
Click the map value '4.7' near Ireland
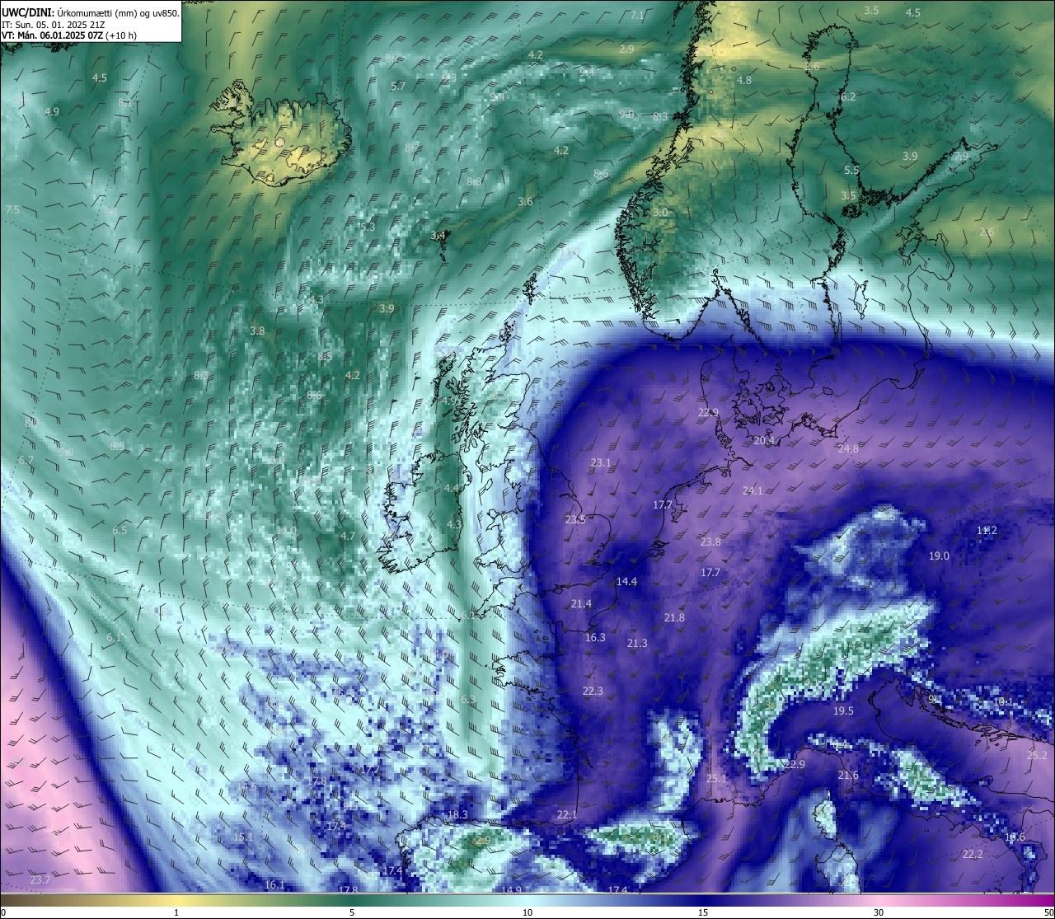[348, 537]
